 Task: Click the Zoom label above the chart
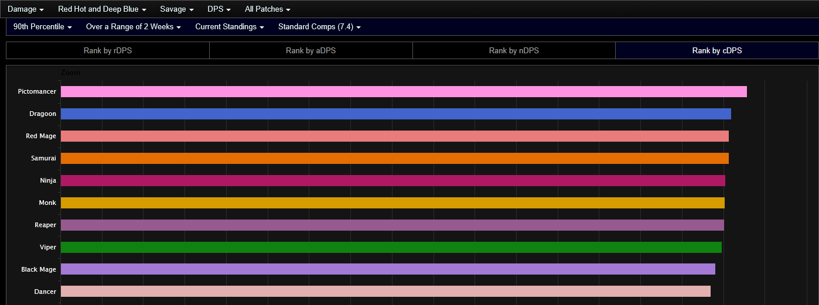point(71,73)
